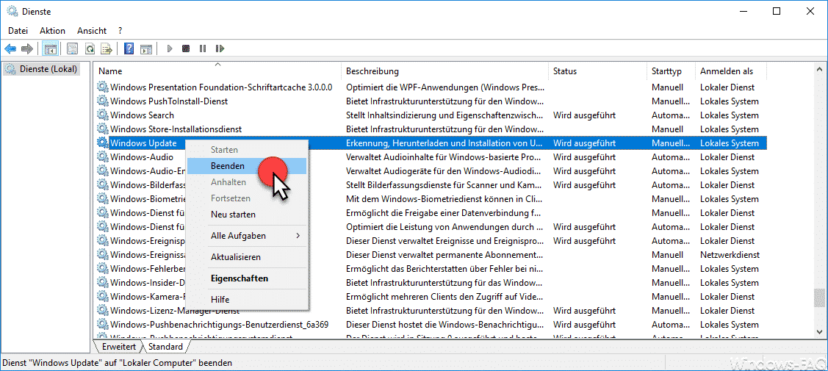Viewport: 828px width, 371px height.
Task: Select the Windows-Pushbenachrichtigungs-Benutzerdienst_6a369 service name
Action: pyautogui.click(x=219, y=324)
